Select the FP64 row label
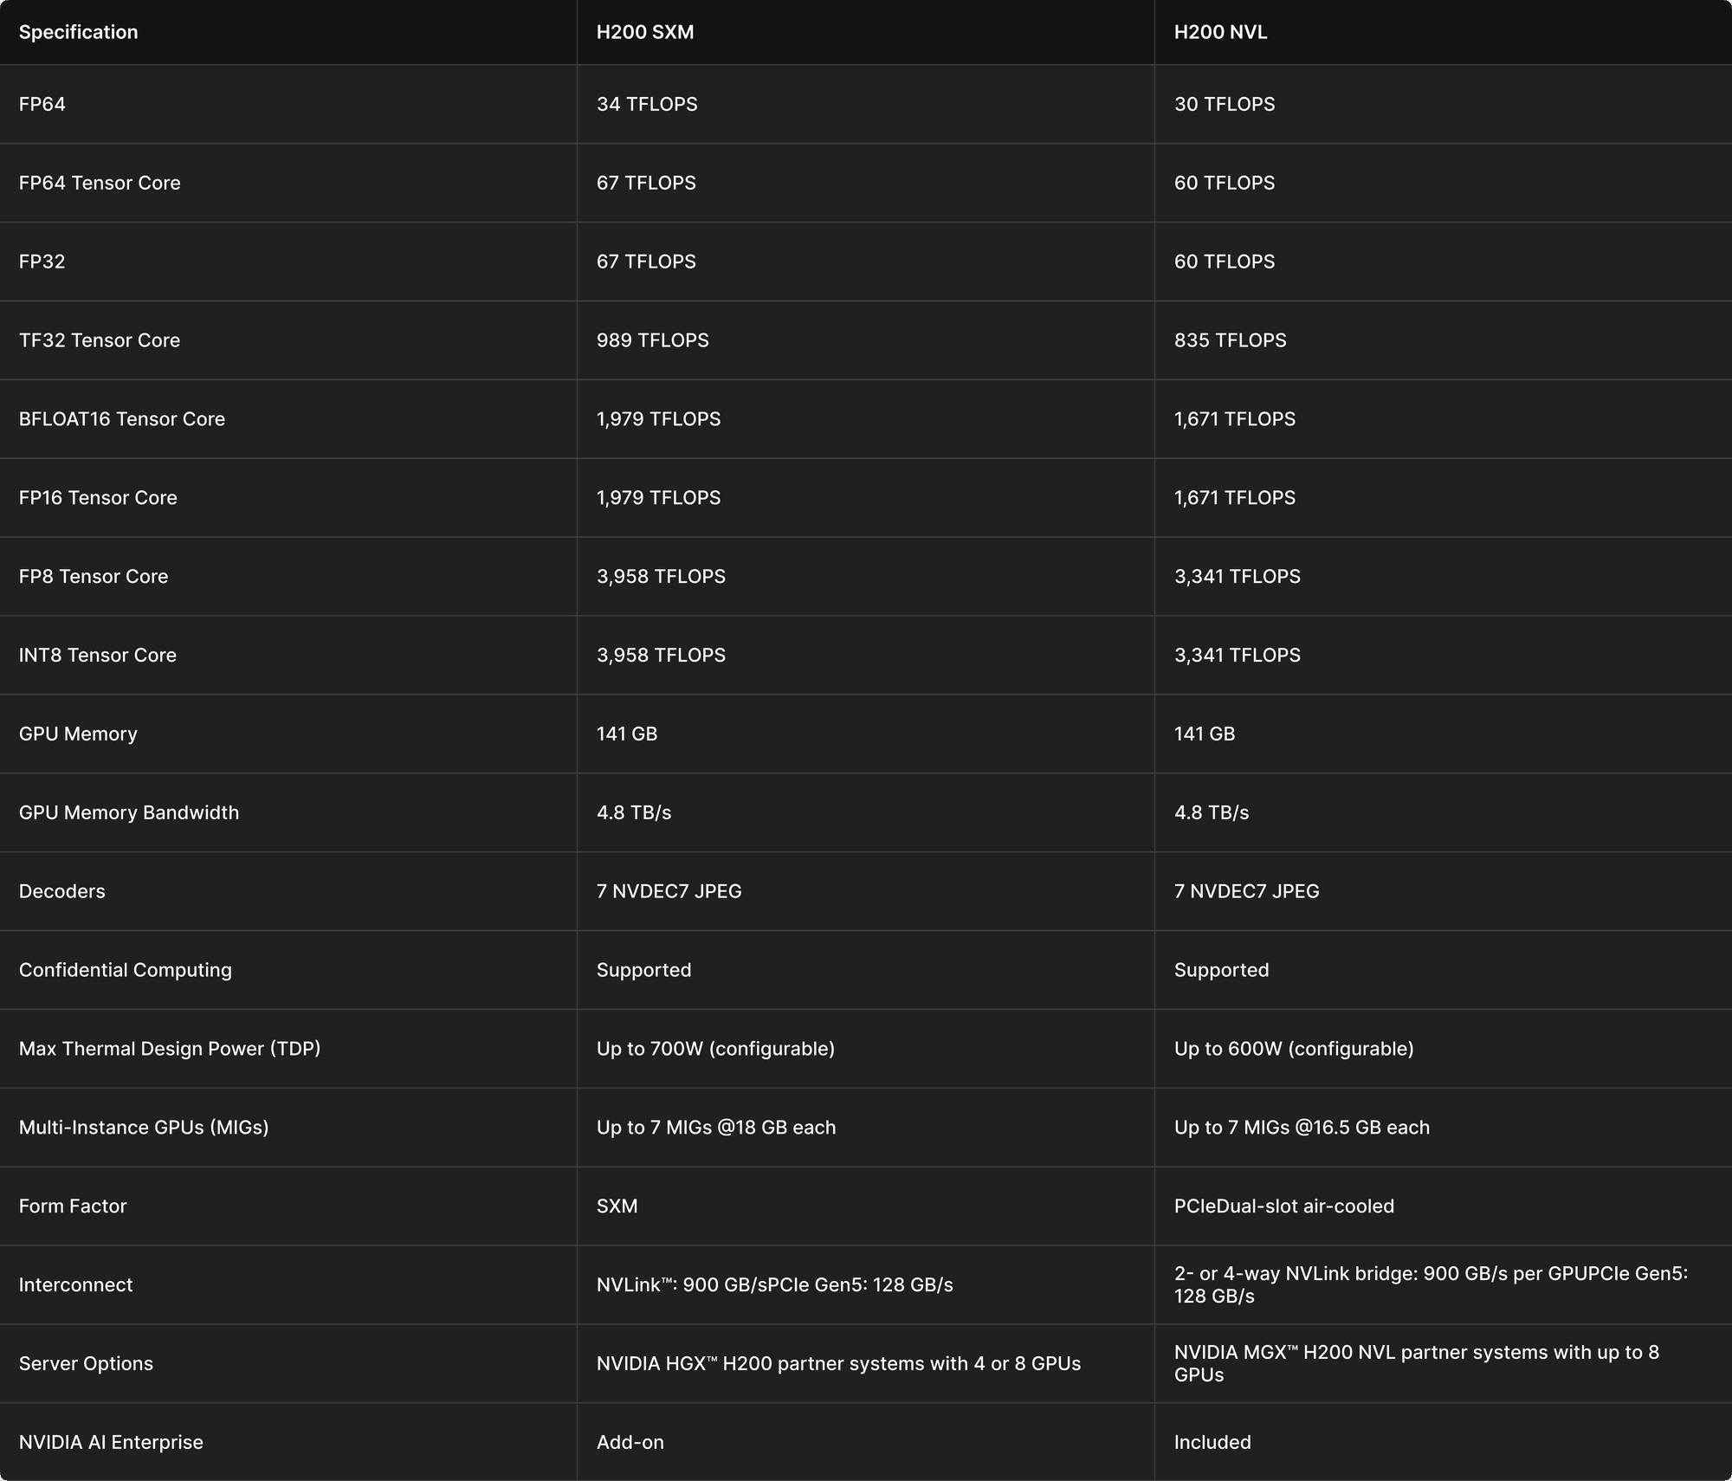The image size is (1732, 1481). click(x=42, y=104)
